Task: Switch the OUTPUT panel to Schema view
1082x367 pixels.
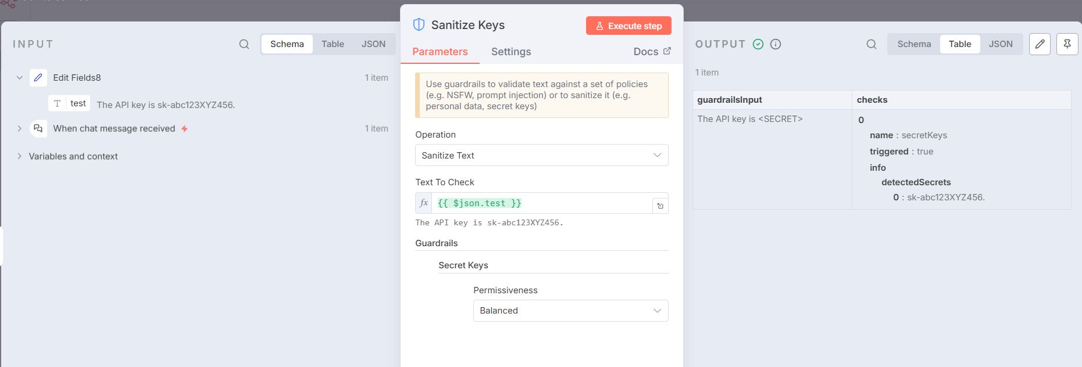Action: 914,44
